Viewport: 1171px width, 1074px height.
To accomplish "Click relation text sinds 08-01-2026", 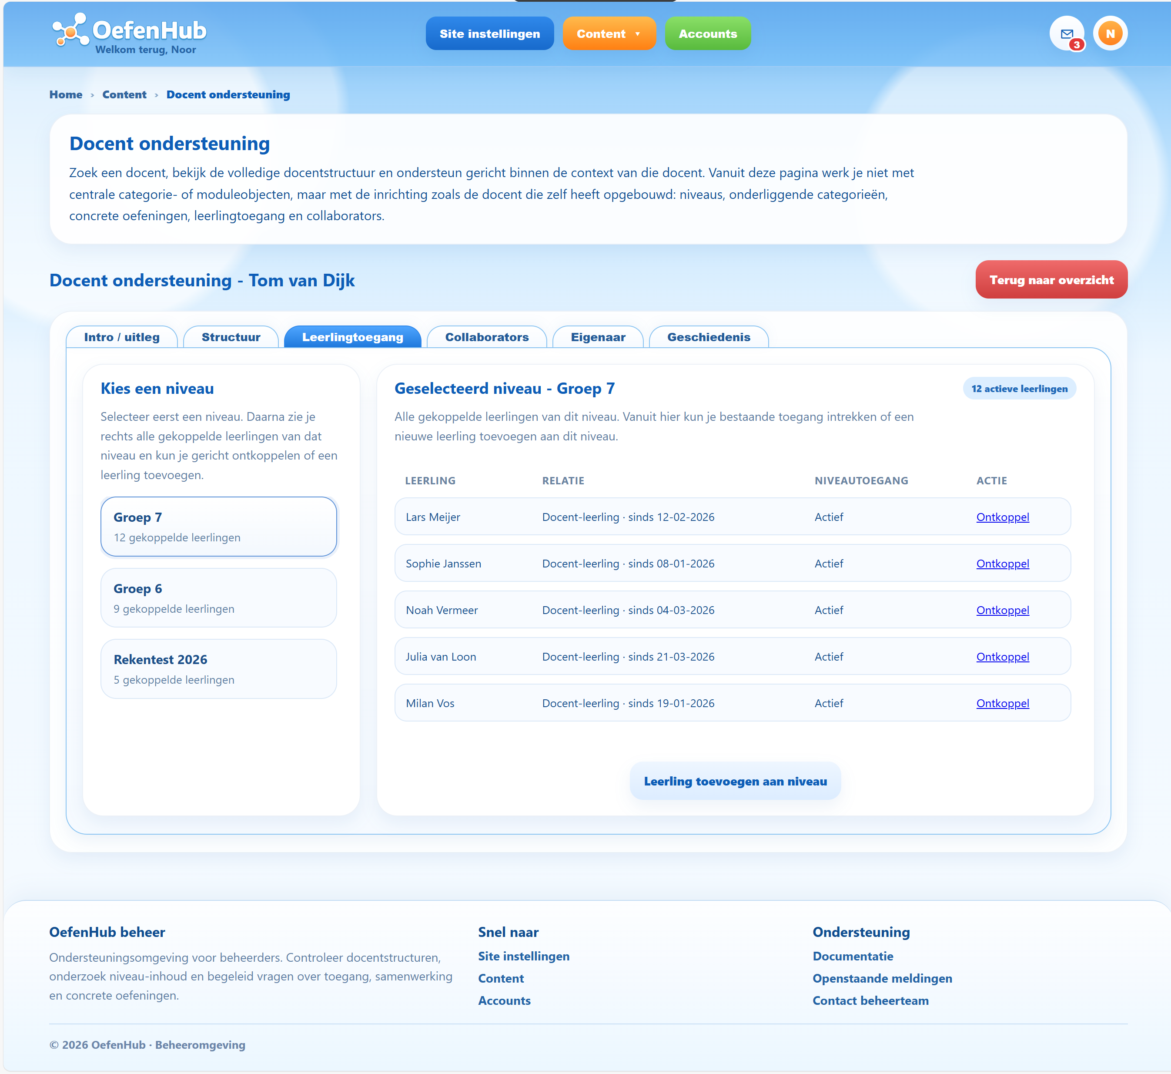I will 671,563.
